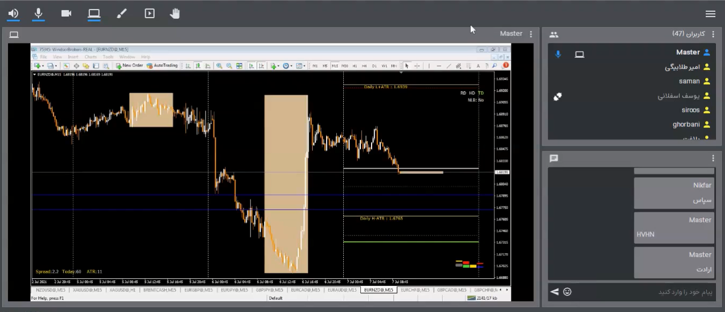The height and width of the screenshot is (312, 725).
Task: Open the Charts menu in MetaTrader
Action: [x=90, y=57]
